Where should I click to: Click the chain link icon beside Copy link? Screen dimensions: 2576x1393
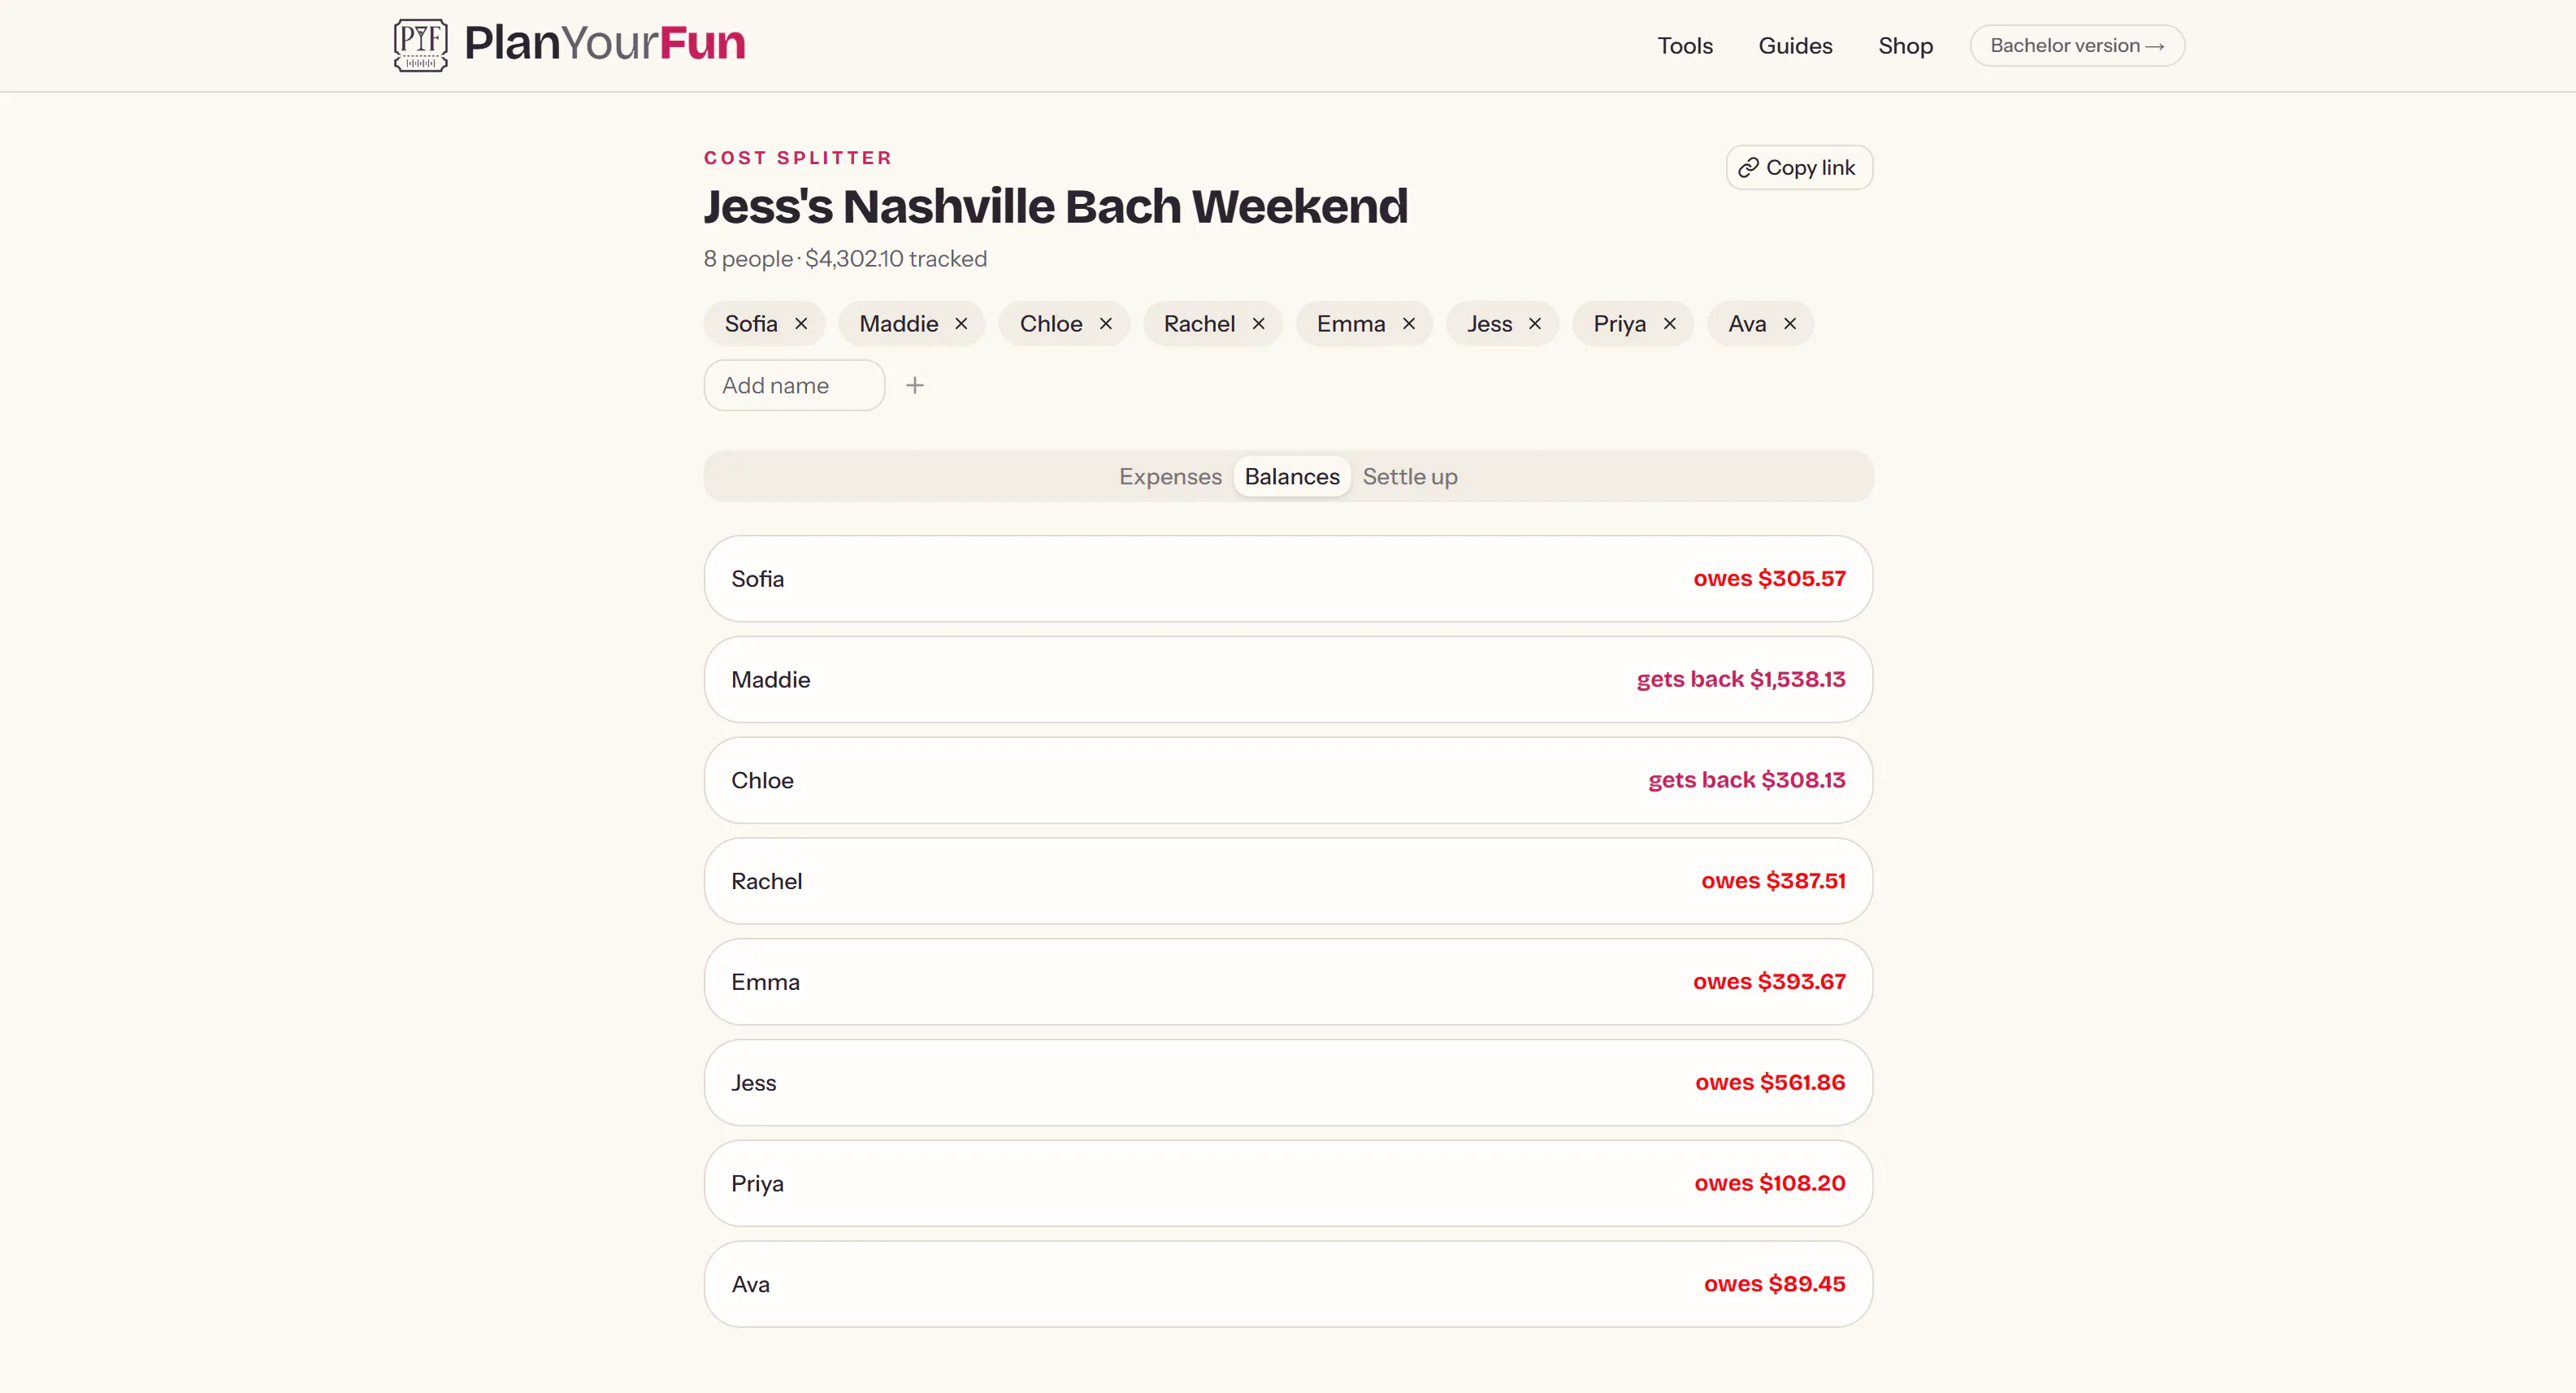tap(1748, 168)
